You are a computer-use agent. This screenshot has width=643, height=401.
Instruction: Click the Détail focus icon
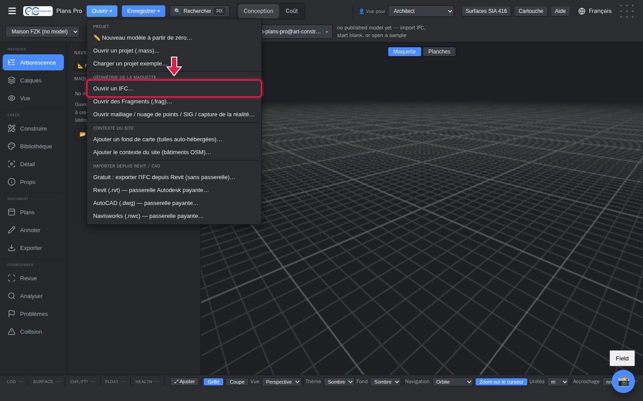pos(12,164)
